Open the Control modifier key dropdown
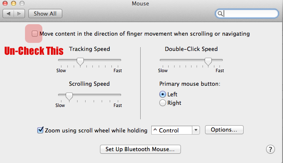Viewport: 283px width, 163px height. [x=175, y=130]
